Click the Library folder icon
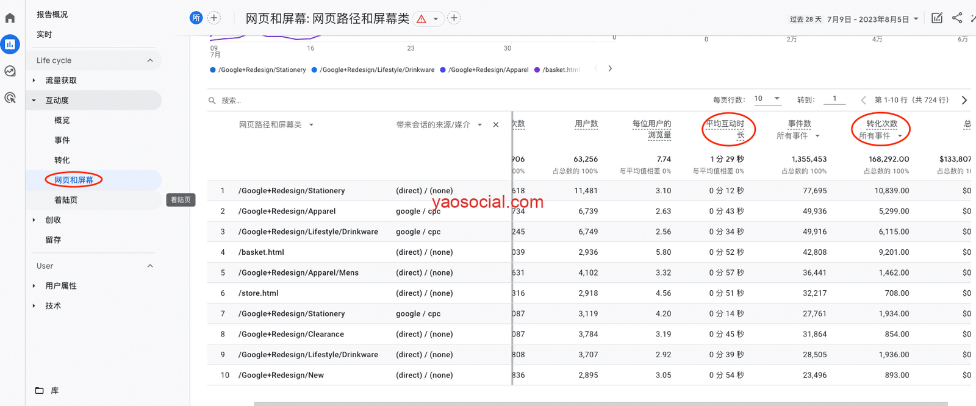The height and width of the screenshot is (406, 976). [x=40, y=391]
